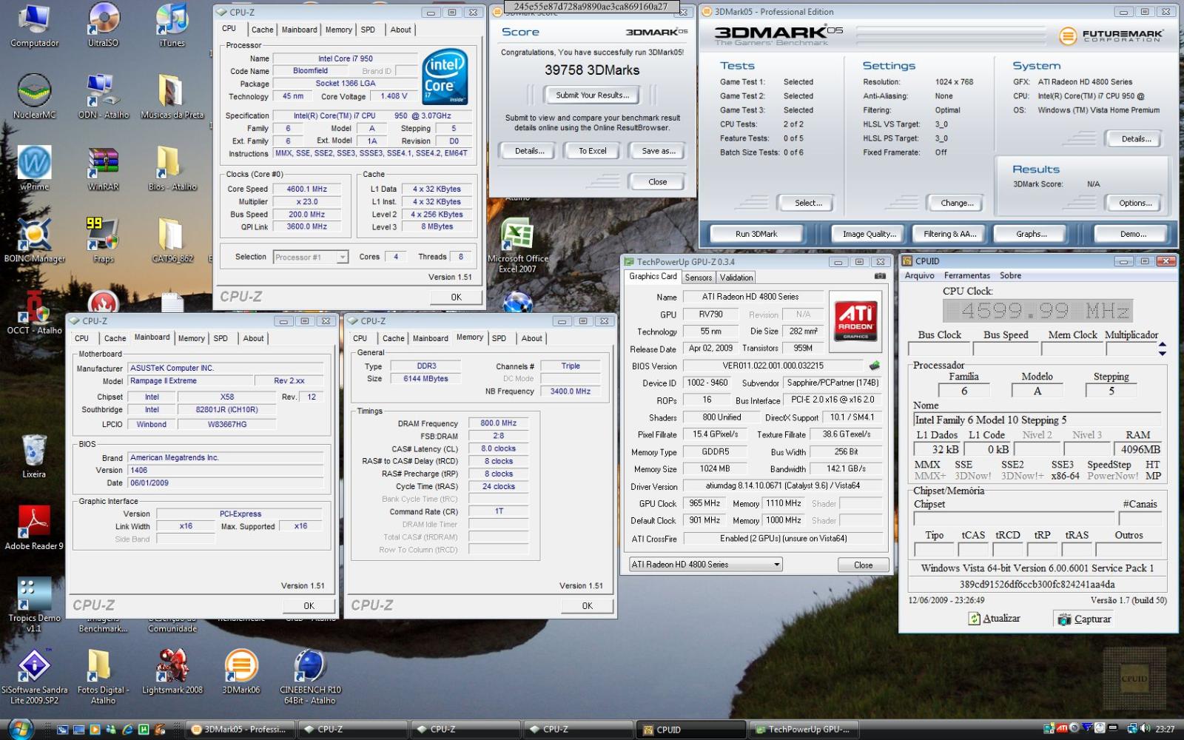
Task: Click the Intel Core i7 logo in CPU-Z
Action: (x=445, y=77)
